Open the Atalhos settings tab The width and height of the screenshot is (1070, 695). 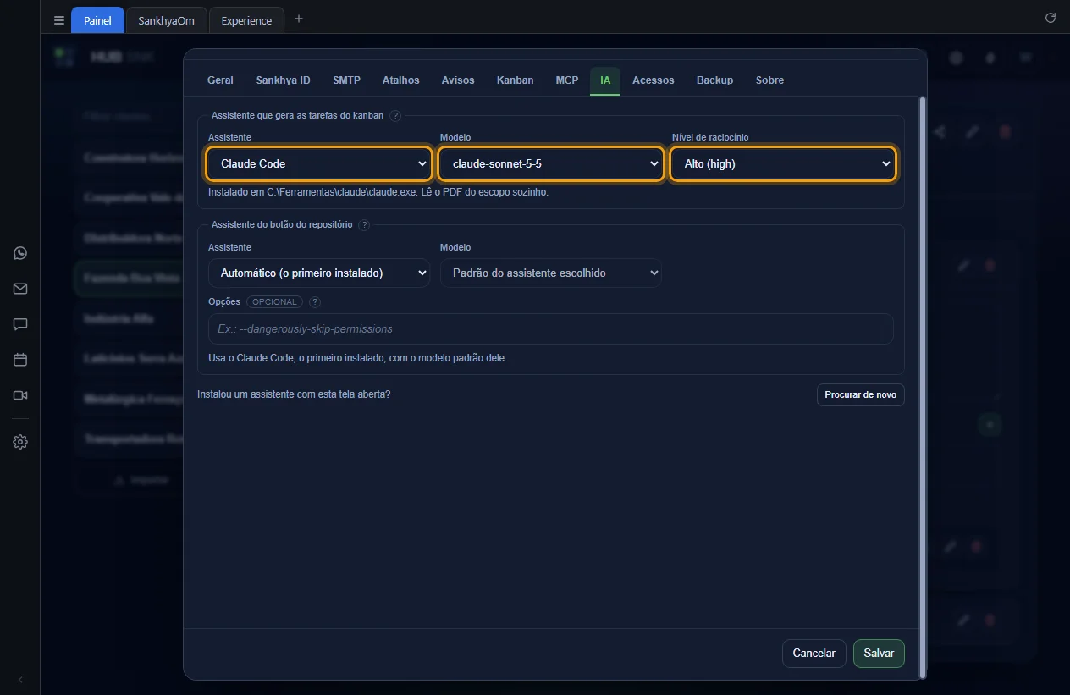coord(401,80)
